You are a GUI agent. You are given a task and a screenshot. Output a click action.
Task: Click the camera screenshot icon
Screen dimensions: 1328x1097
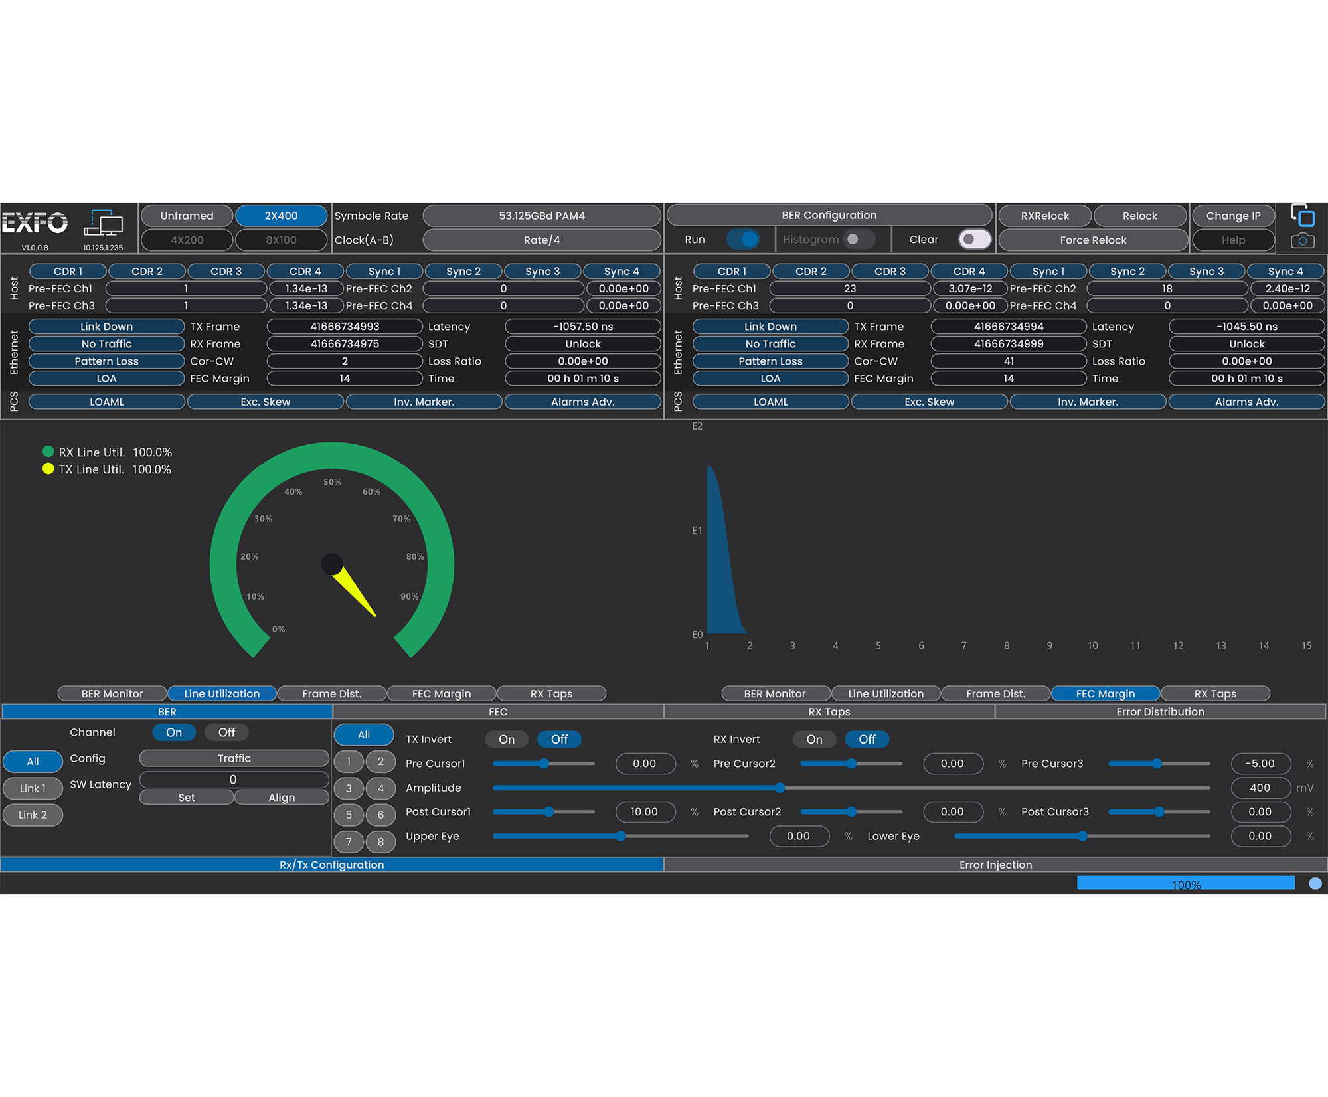point(1302,240)
